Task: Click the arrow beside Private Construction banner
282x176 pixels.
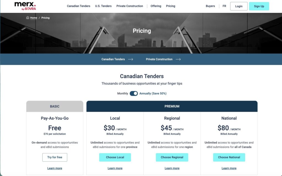Action: (x=178, y=59)
